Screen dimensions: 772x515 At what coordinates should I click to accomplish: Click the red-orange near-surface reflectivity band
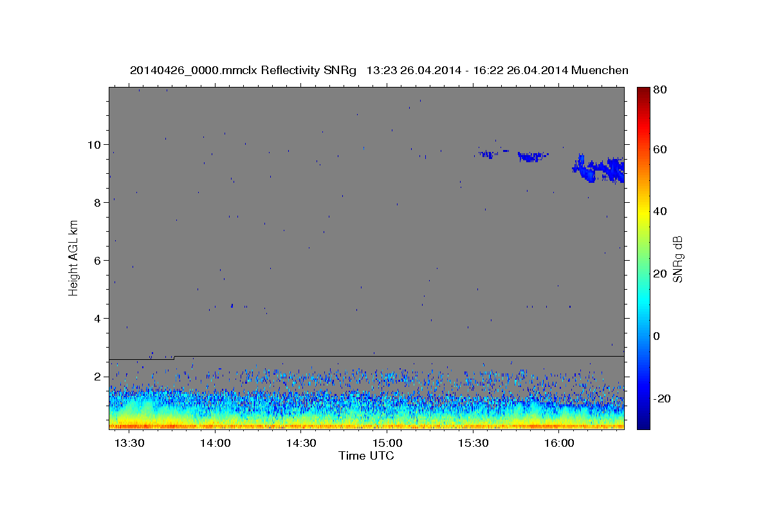(x=367, y=426)
